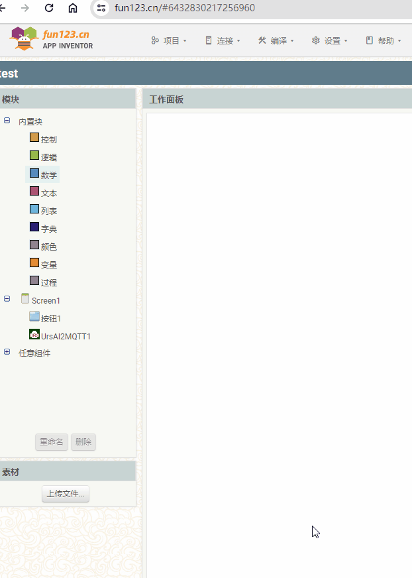Viewport: 412px width, 578px height.
Task: Click the 删除 button
Action: tap(83, 441)
